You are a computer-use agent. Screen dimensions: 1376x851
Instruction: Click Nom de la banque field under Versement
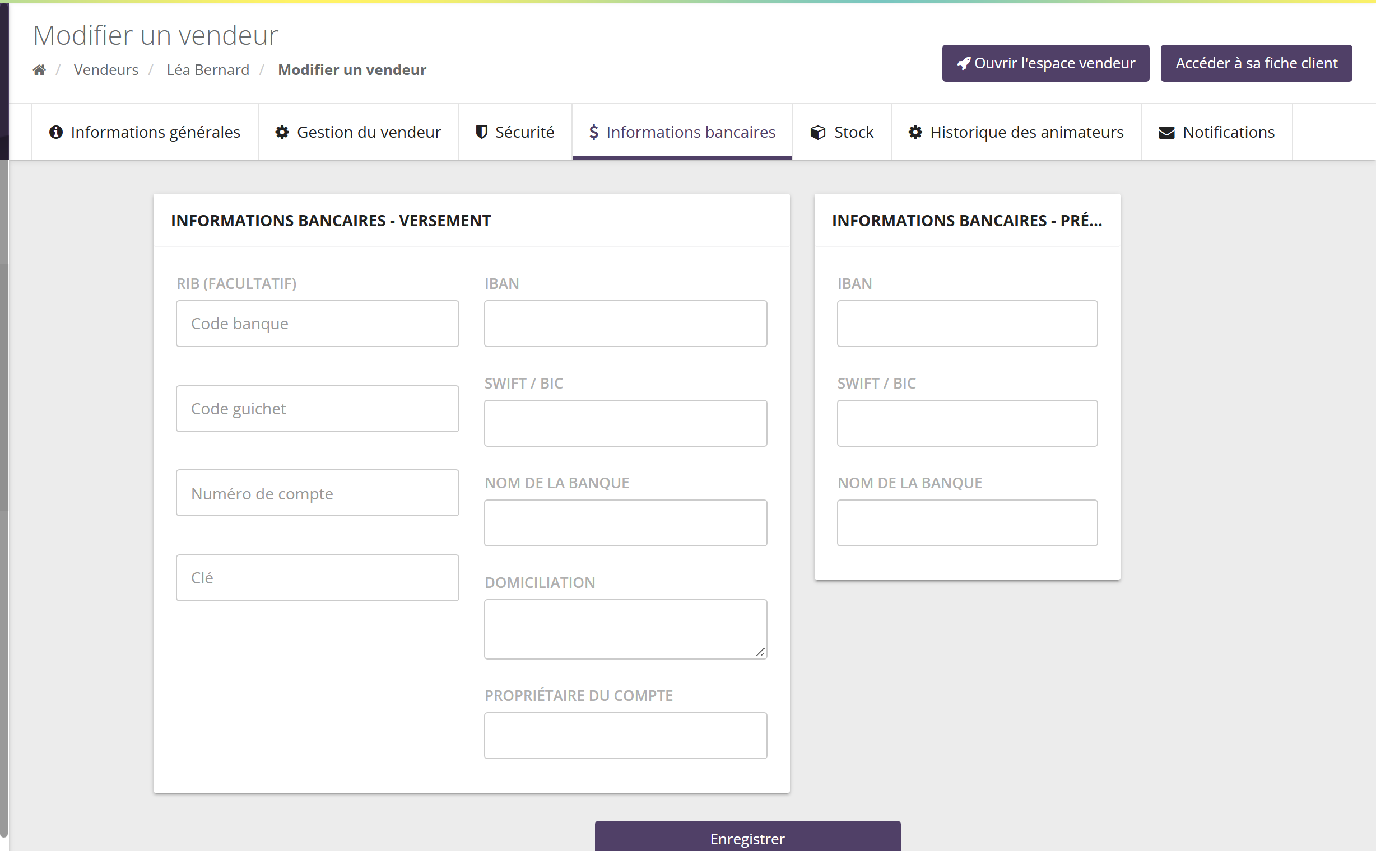(626, 523)
